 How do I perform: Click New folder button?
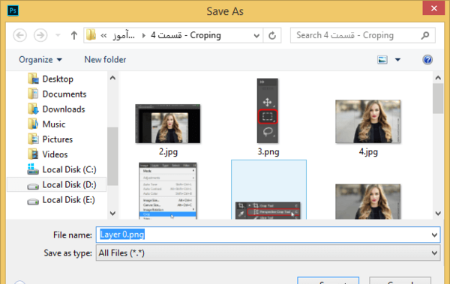coord(105,60)
